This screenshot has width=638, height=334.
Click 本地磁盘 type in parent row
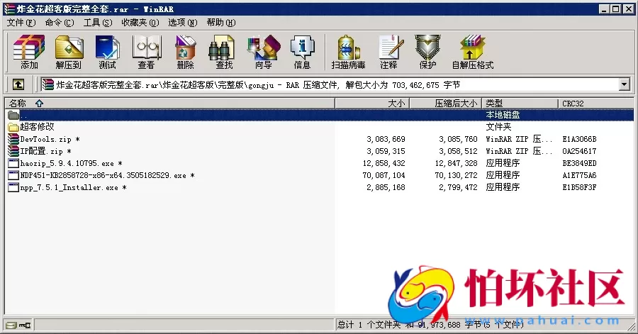pos(503,115)
